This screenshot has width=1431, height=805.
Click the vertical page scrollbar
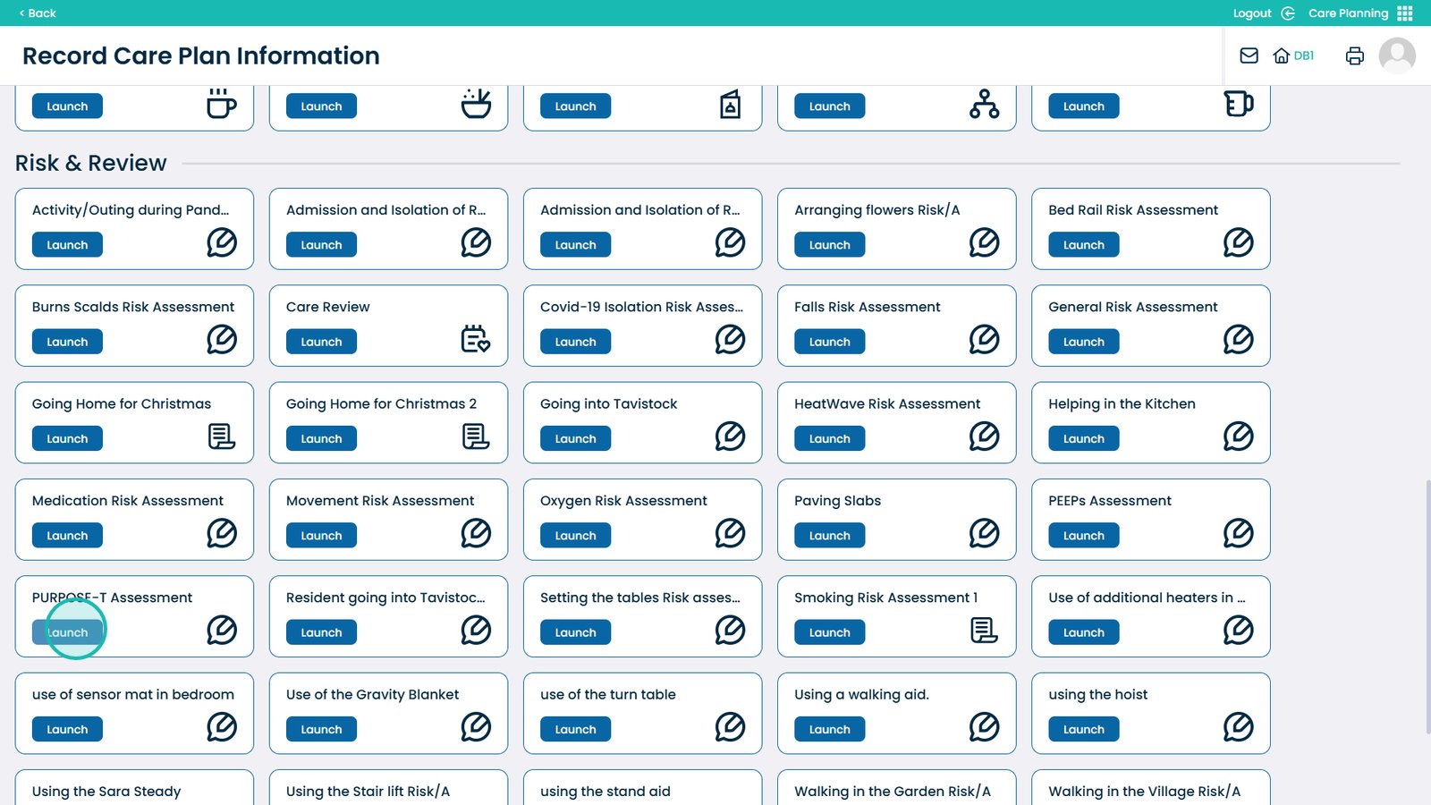[1427, 608]
